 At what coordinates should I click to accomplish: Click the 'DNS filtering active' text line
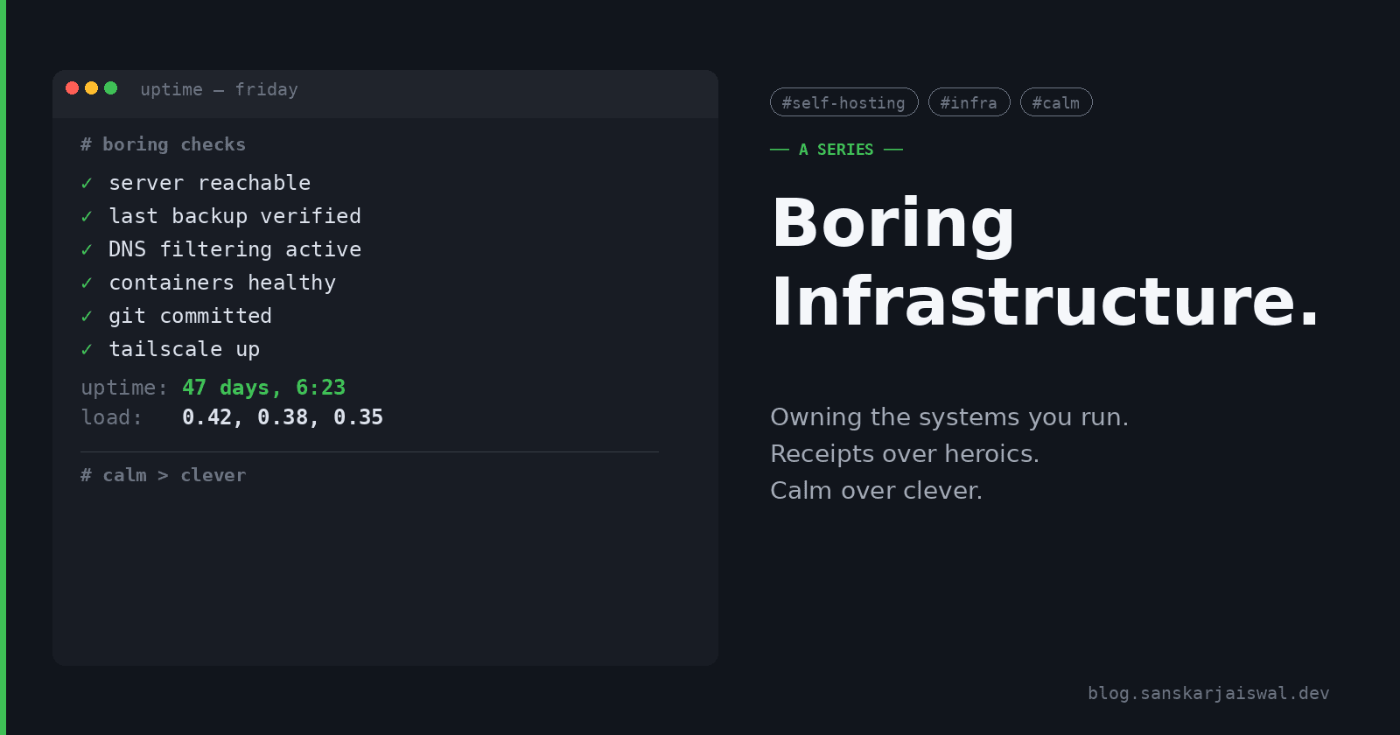pyautogui.click(x=234, y=249)
